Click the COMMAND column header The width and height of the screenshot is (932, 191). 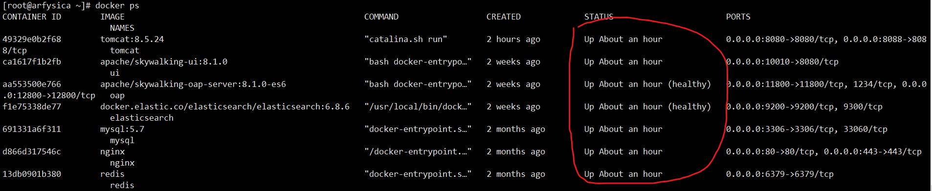coord(381,17)
